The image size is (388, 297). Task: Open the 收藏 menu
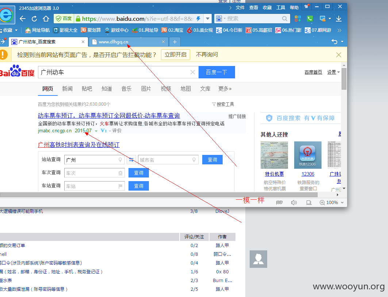[x=267, y=8]
